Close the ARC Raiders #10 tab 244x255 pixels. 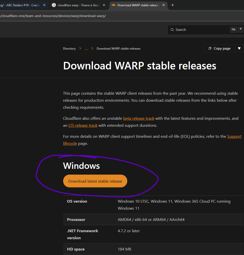pos(44,5)
